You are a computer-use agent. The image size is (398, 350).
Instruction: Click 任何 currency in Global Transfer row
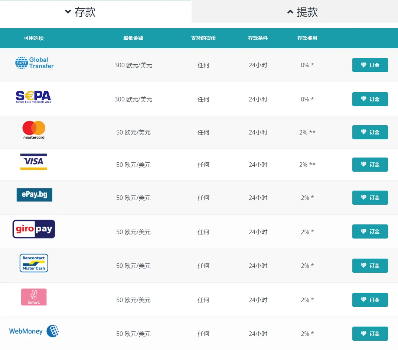click(x=203, y=65)
